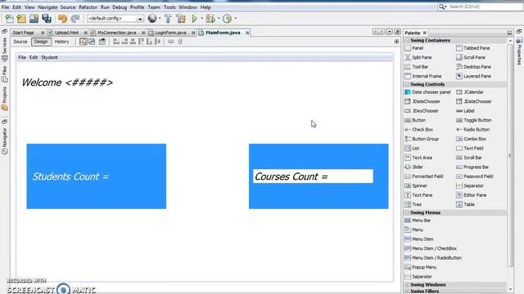
Task: Select Combo Box in the palette
Action: (472, 139)
